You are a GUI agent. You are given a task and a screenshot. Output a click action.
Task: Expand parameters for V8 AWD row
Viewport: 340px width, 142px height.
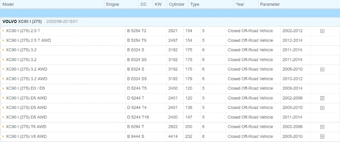tap(322, 137)
